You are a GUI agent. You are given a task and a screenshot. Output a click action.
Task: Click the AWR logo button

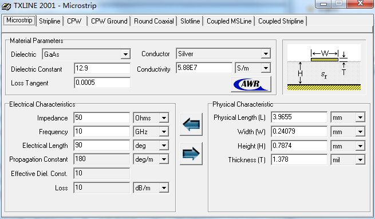251,84
